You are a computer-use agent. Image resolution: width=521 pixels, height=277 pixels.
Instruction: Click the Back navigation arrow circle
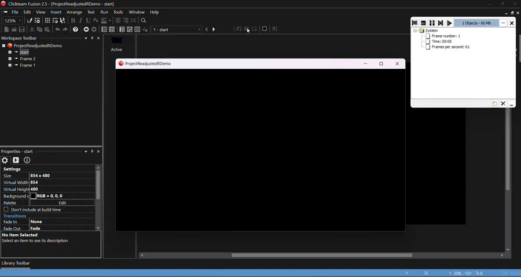86,29
